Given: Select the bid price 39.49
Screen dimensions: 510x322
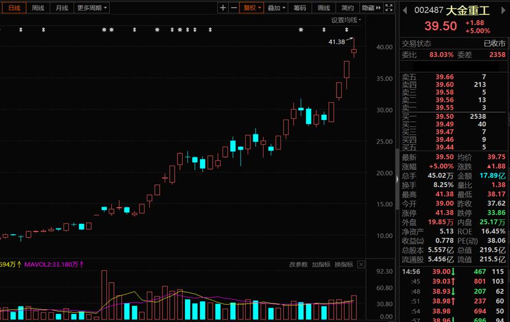Looking at the screenshot, I should tap(445, 124).
